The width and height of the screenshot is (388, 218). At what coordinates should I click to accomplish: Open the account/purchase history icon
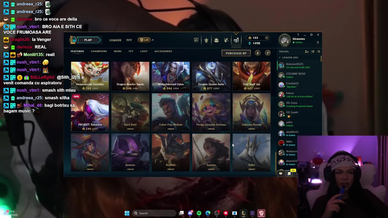267,53
